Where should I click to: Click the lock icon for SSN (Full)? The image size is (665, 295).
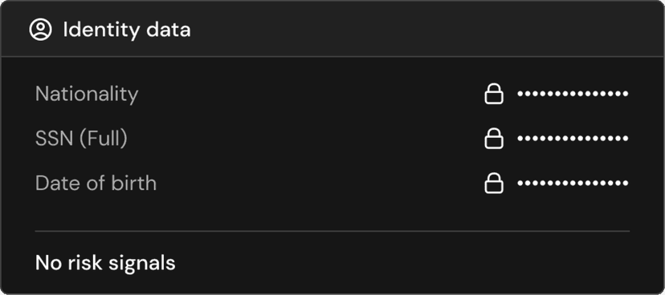(494, 139)
